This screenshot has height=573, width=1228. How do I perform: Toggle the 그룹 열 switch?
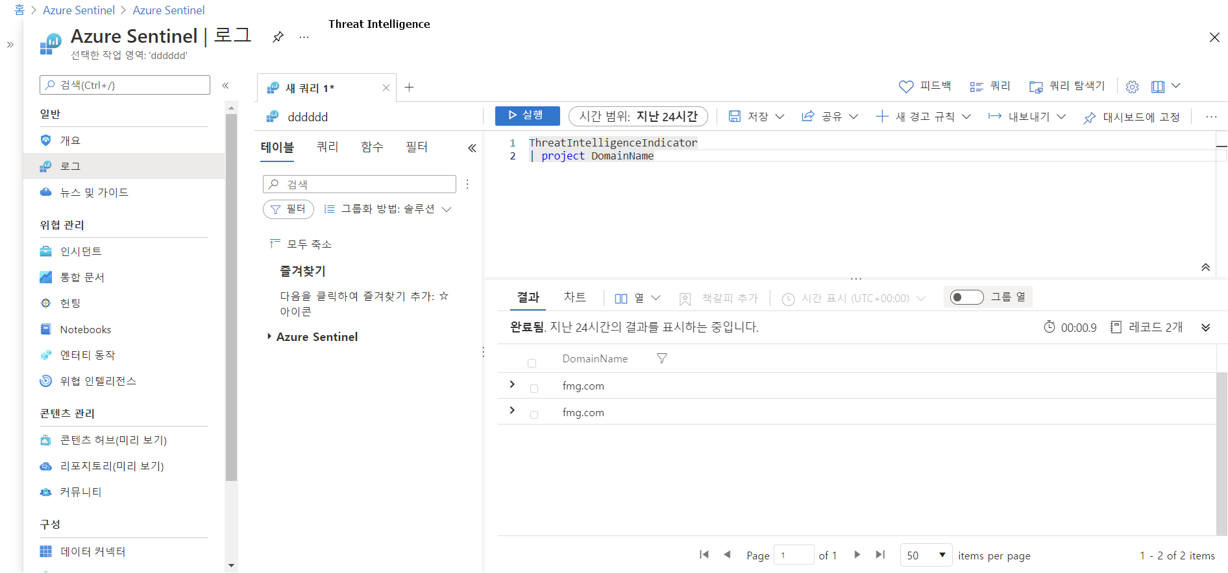coord(966,297)
